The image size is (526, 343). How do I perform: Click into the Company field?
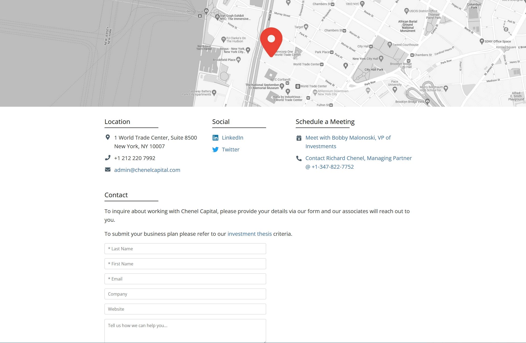[x=185, y=294]
